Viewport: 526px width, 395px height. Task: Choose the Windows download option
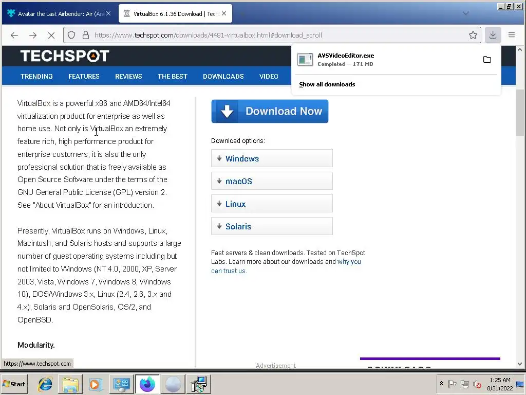click(x=272, y=158)
